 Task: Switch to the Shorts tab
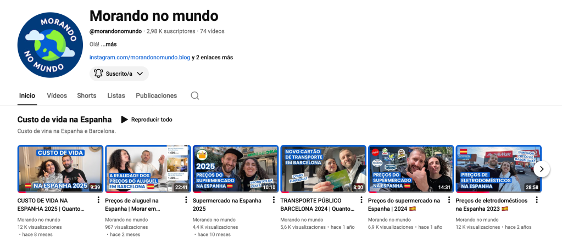tap(87, 95)
